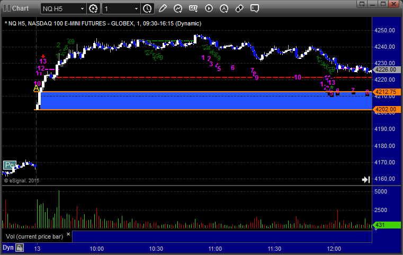Click the 5000 volume axis label
Image resolution: width=403 pixels, height=255 pixels.
[381, 191]
